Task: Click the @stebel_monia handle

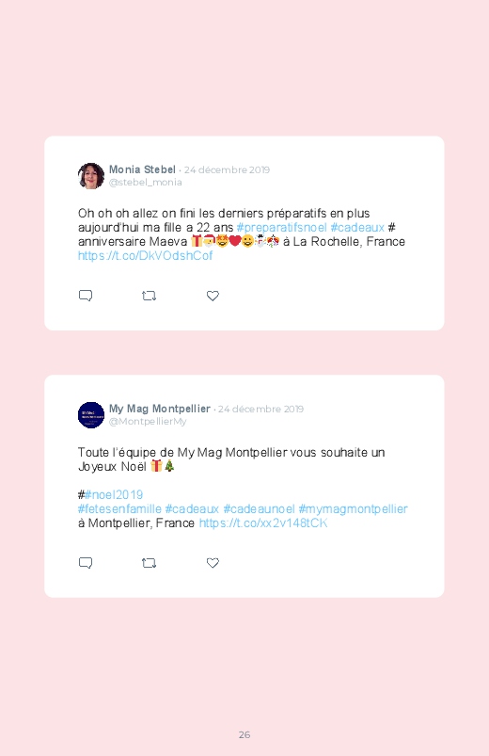Action: [x=146, y=183]
